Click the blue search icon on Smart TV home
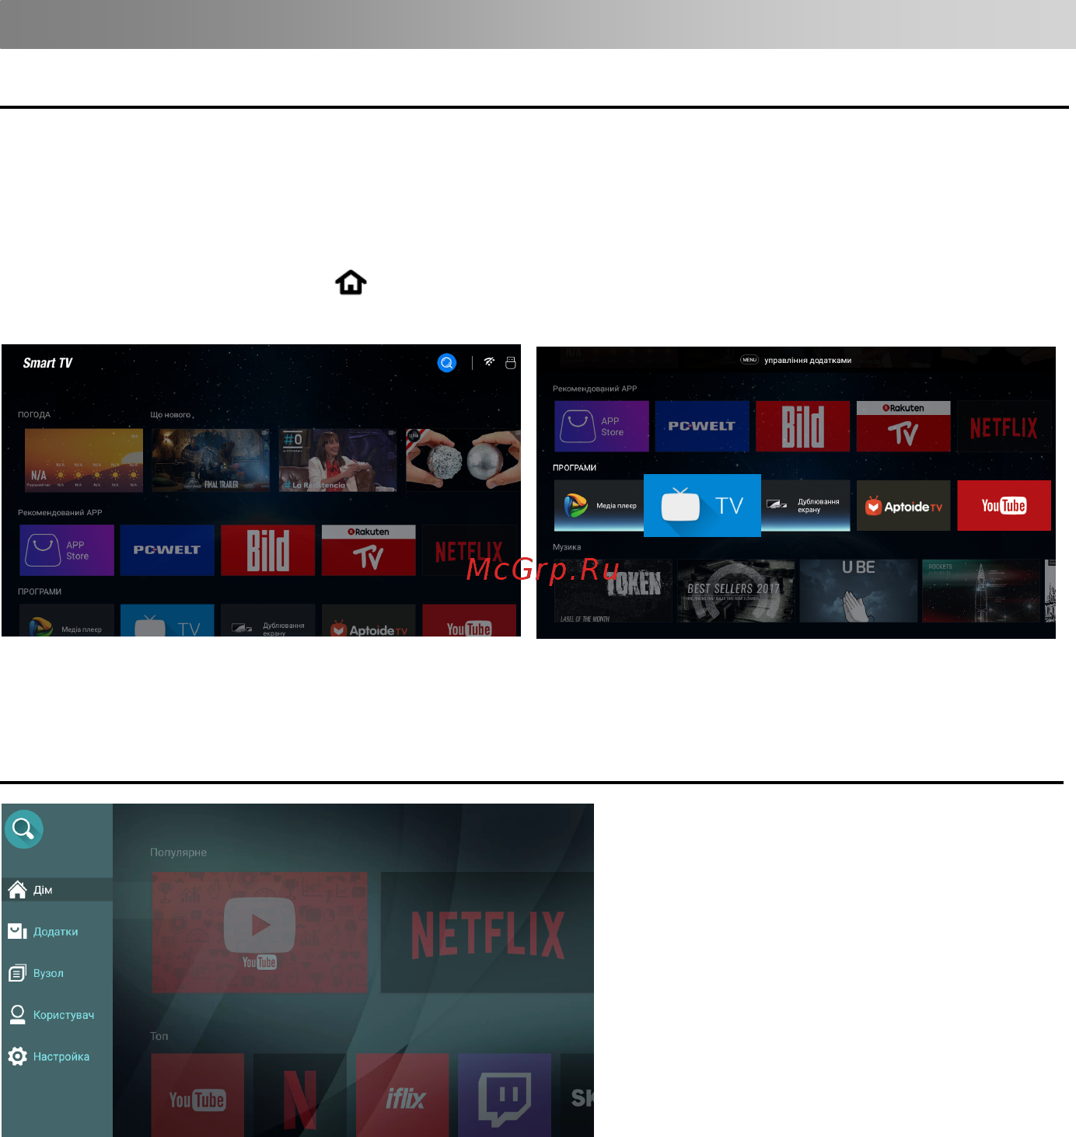Image resolution: width=1076 pixels, height=1137 pixels. [x=447, y=363]
